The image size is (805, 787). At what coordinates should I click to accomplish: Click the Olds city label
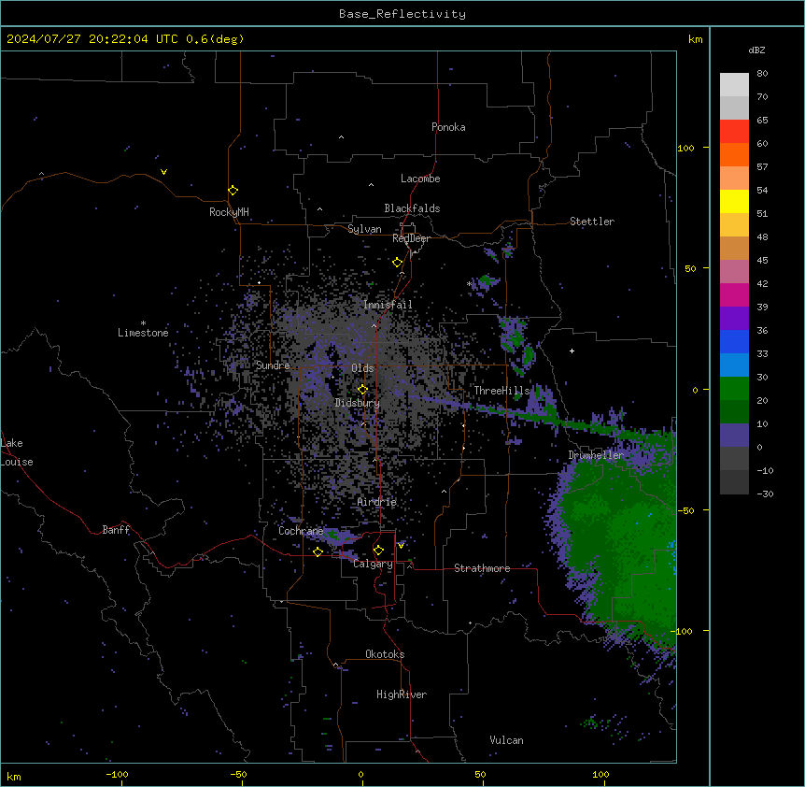[362, 368]
